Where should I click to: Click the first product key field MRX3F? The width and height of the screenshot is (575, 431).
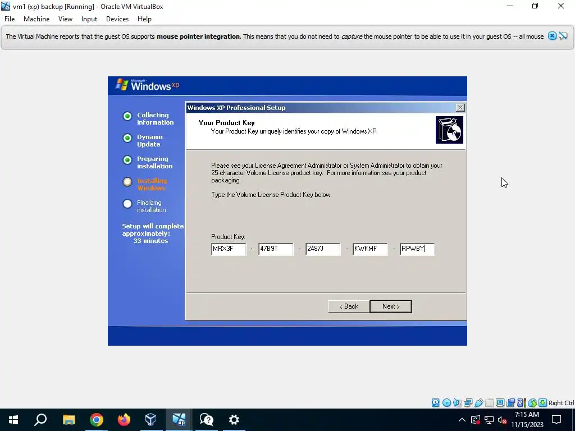tap(229, 249)
